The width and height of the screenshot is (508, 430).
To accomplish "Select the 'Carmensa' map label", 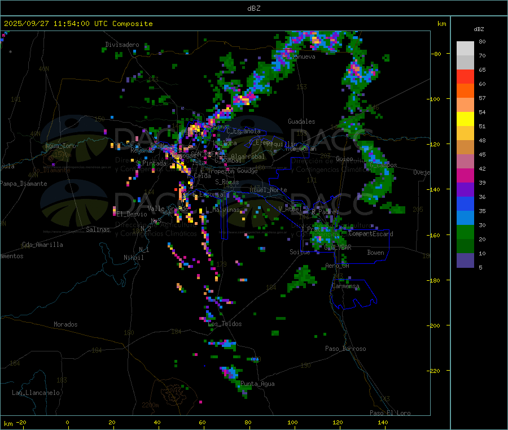I will tap(345, 286).
